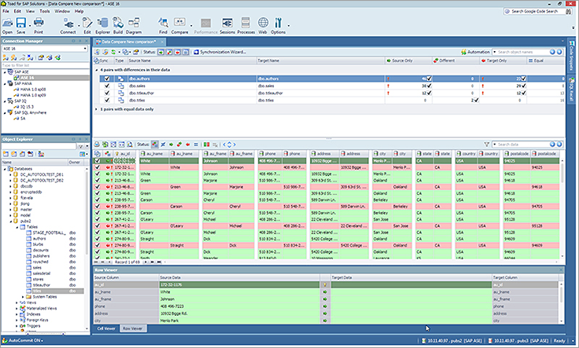
Task: Click the find in data magnifier icon
Action: click(x=130, y=144)
